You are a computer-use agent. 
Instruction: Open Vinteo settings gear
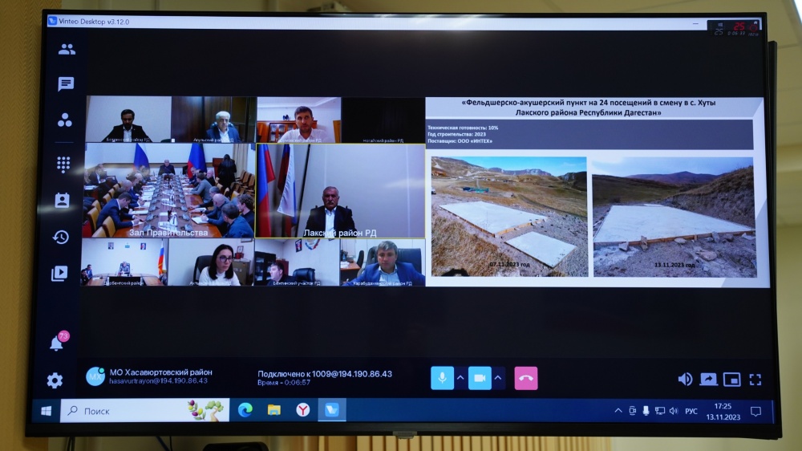[x=55, y=380]
